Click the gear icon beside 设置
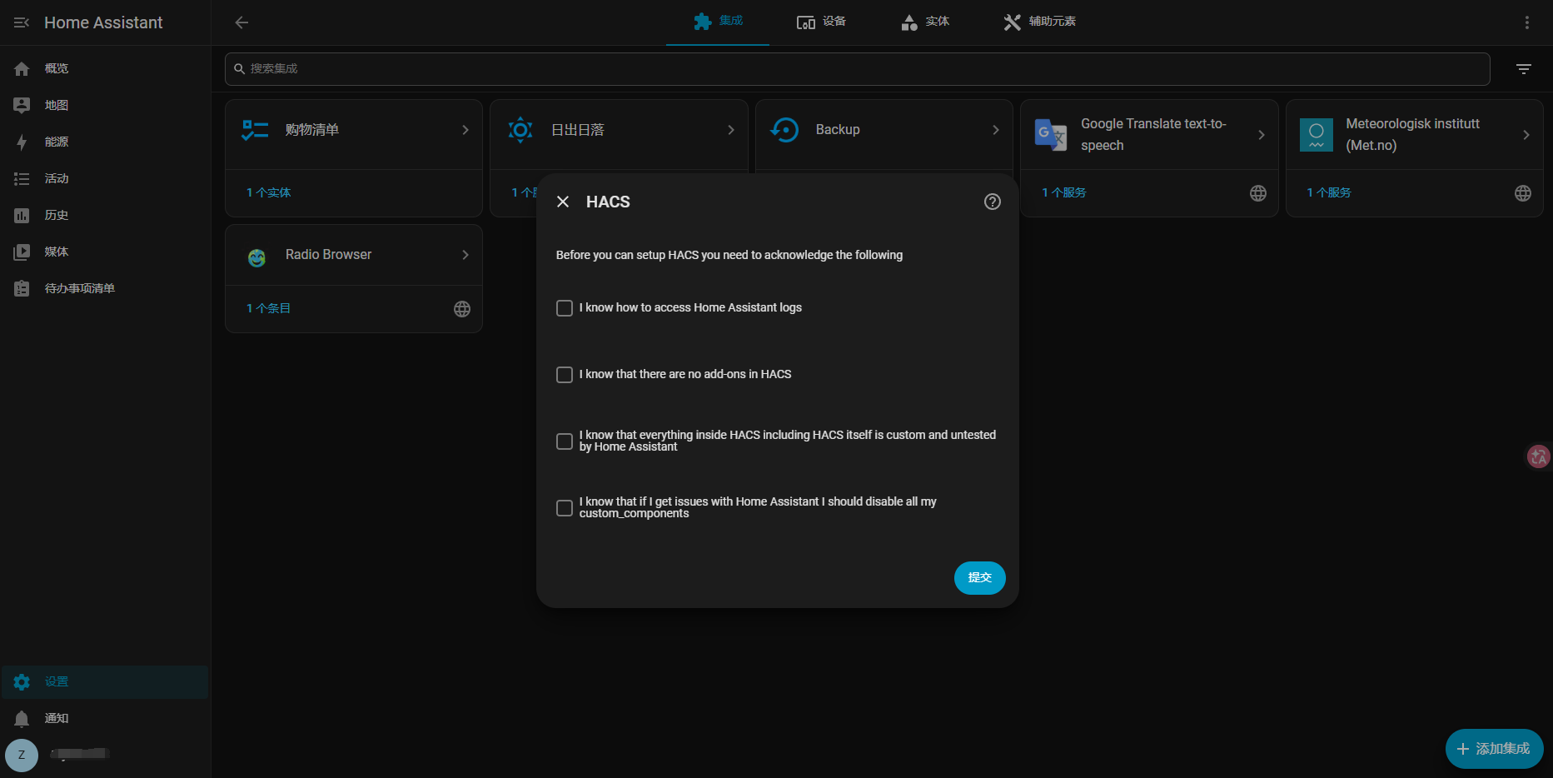1553x778 pixels. pos(22,681)
